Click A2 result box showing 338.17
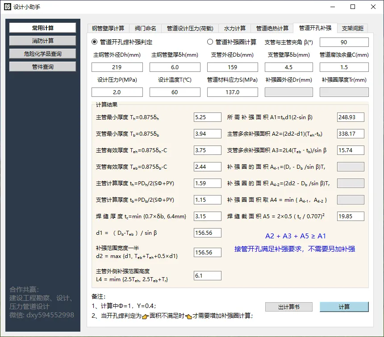384x337 pixels. [351, 133]
